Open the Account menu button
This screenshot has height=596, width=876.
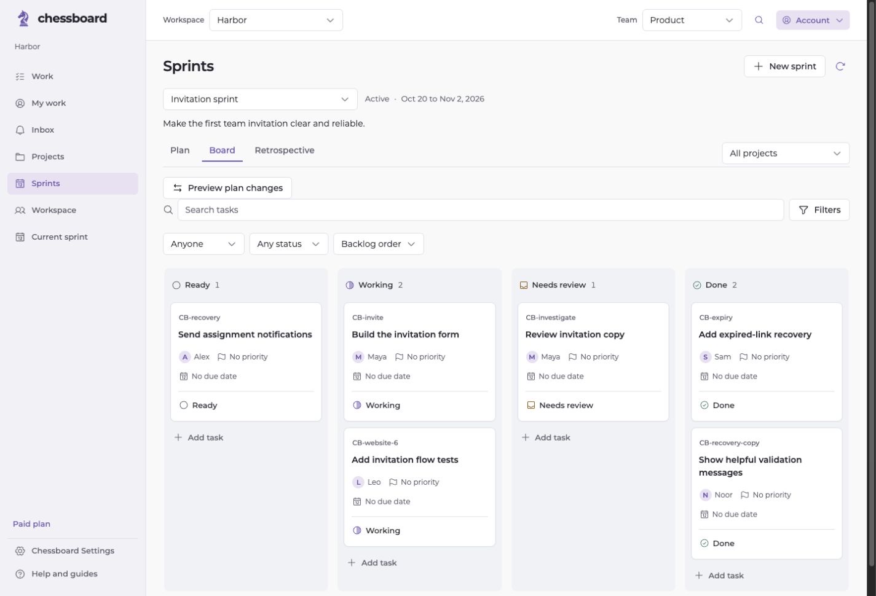coord(813,20)
